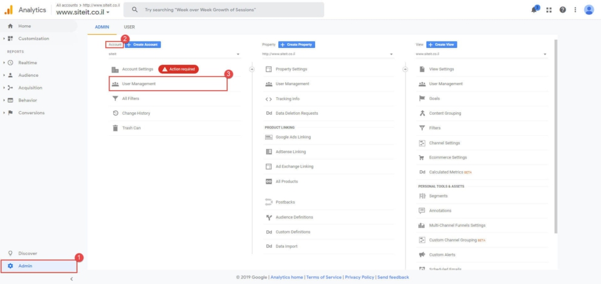Click the Custom Alerts megaphone icon
The height and width of the screenshot is (284, 601).
[422, 255]
